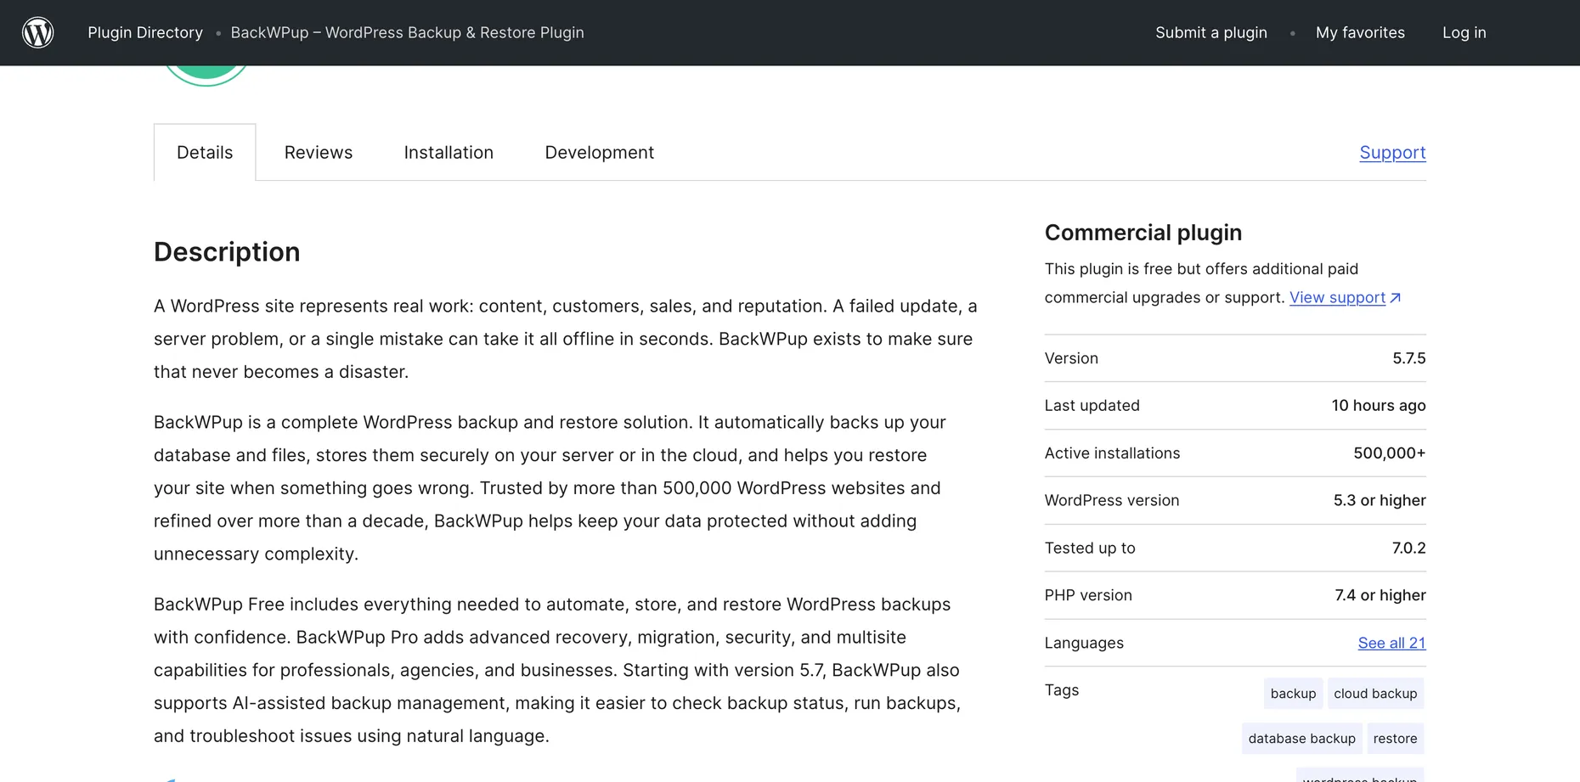Click the green BackWPup plugin icon
This screenshot has width=1580, height=782.
click(x=206, y=75)
